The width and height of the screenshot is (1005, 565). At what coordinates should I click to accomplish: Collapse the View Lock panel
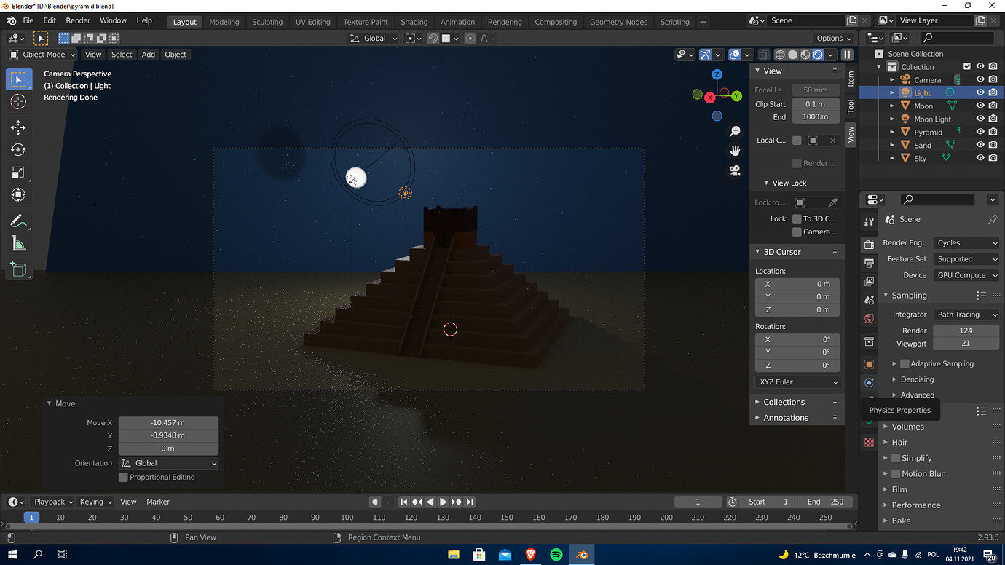pyautogui.click(x=792, y=183)
